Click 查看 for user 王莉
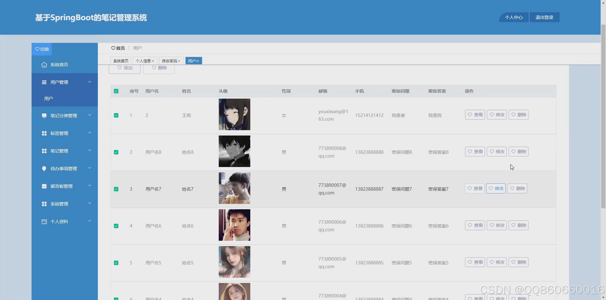 pyautogui.click(x=475, y=115)
